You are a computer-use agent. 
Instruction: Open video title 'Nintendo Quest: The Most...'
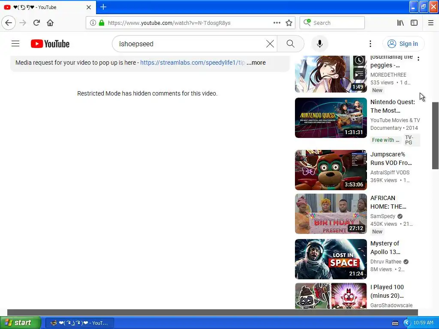click(393, 106)
